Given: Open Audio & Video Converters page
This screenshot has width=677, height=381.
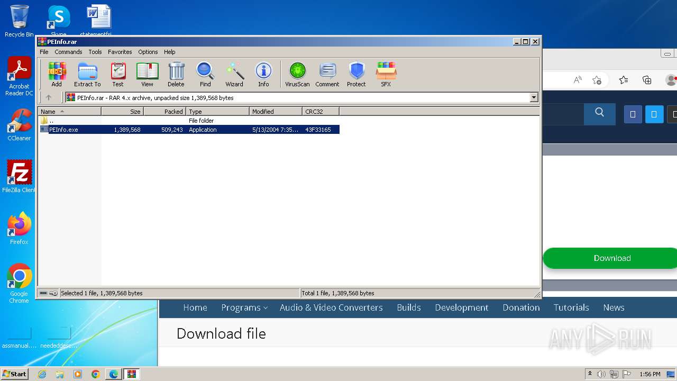Looking at the screenshot, I should coord(331,307).
